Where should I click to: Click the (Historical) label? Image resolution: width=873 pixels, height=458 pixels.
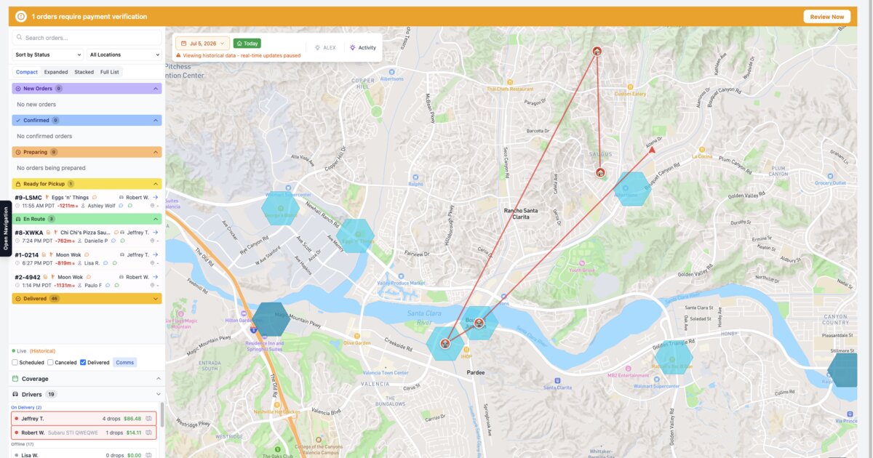click(42, 350)
